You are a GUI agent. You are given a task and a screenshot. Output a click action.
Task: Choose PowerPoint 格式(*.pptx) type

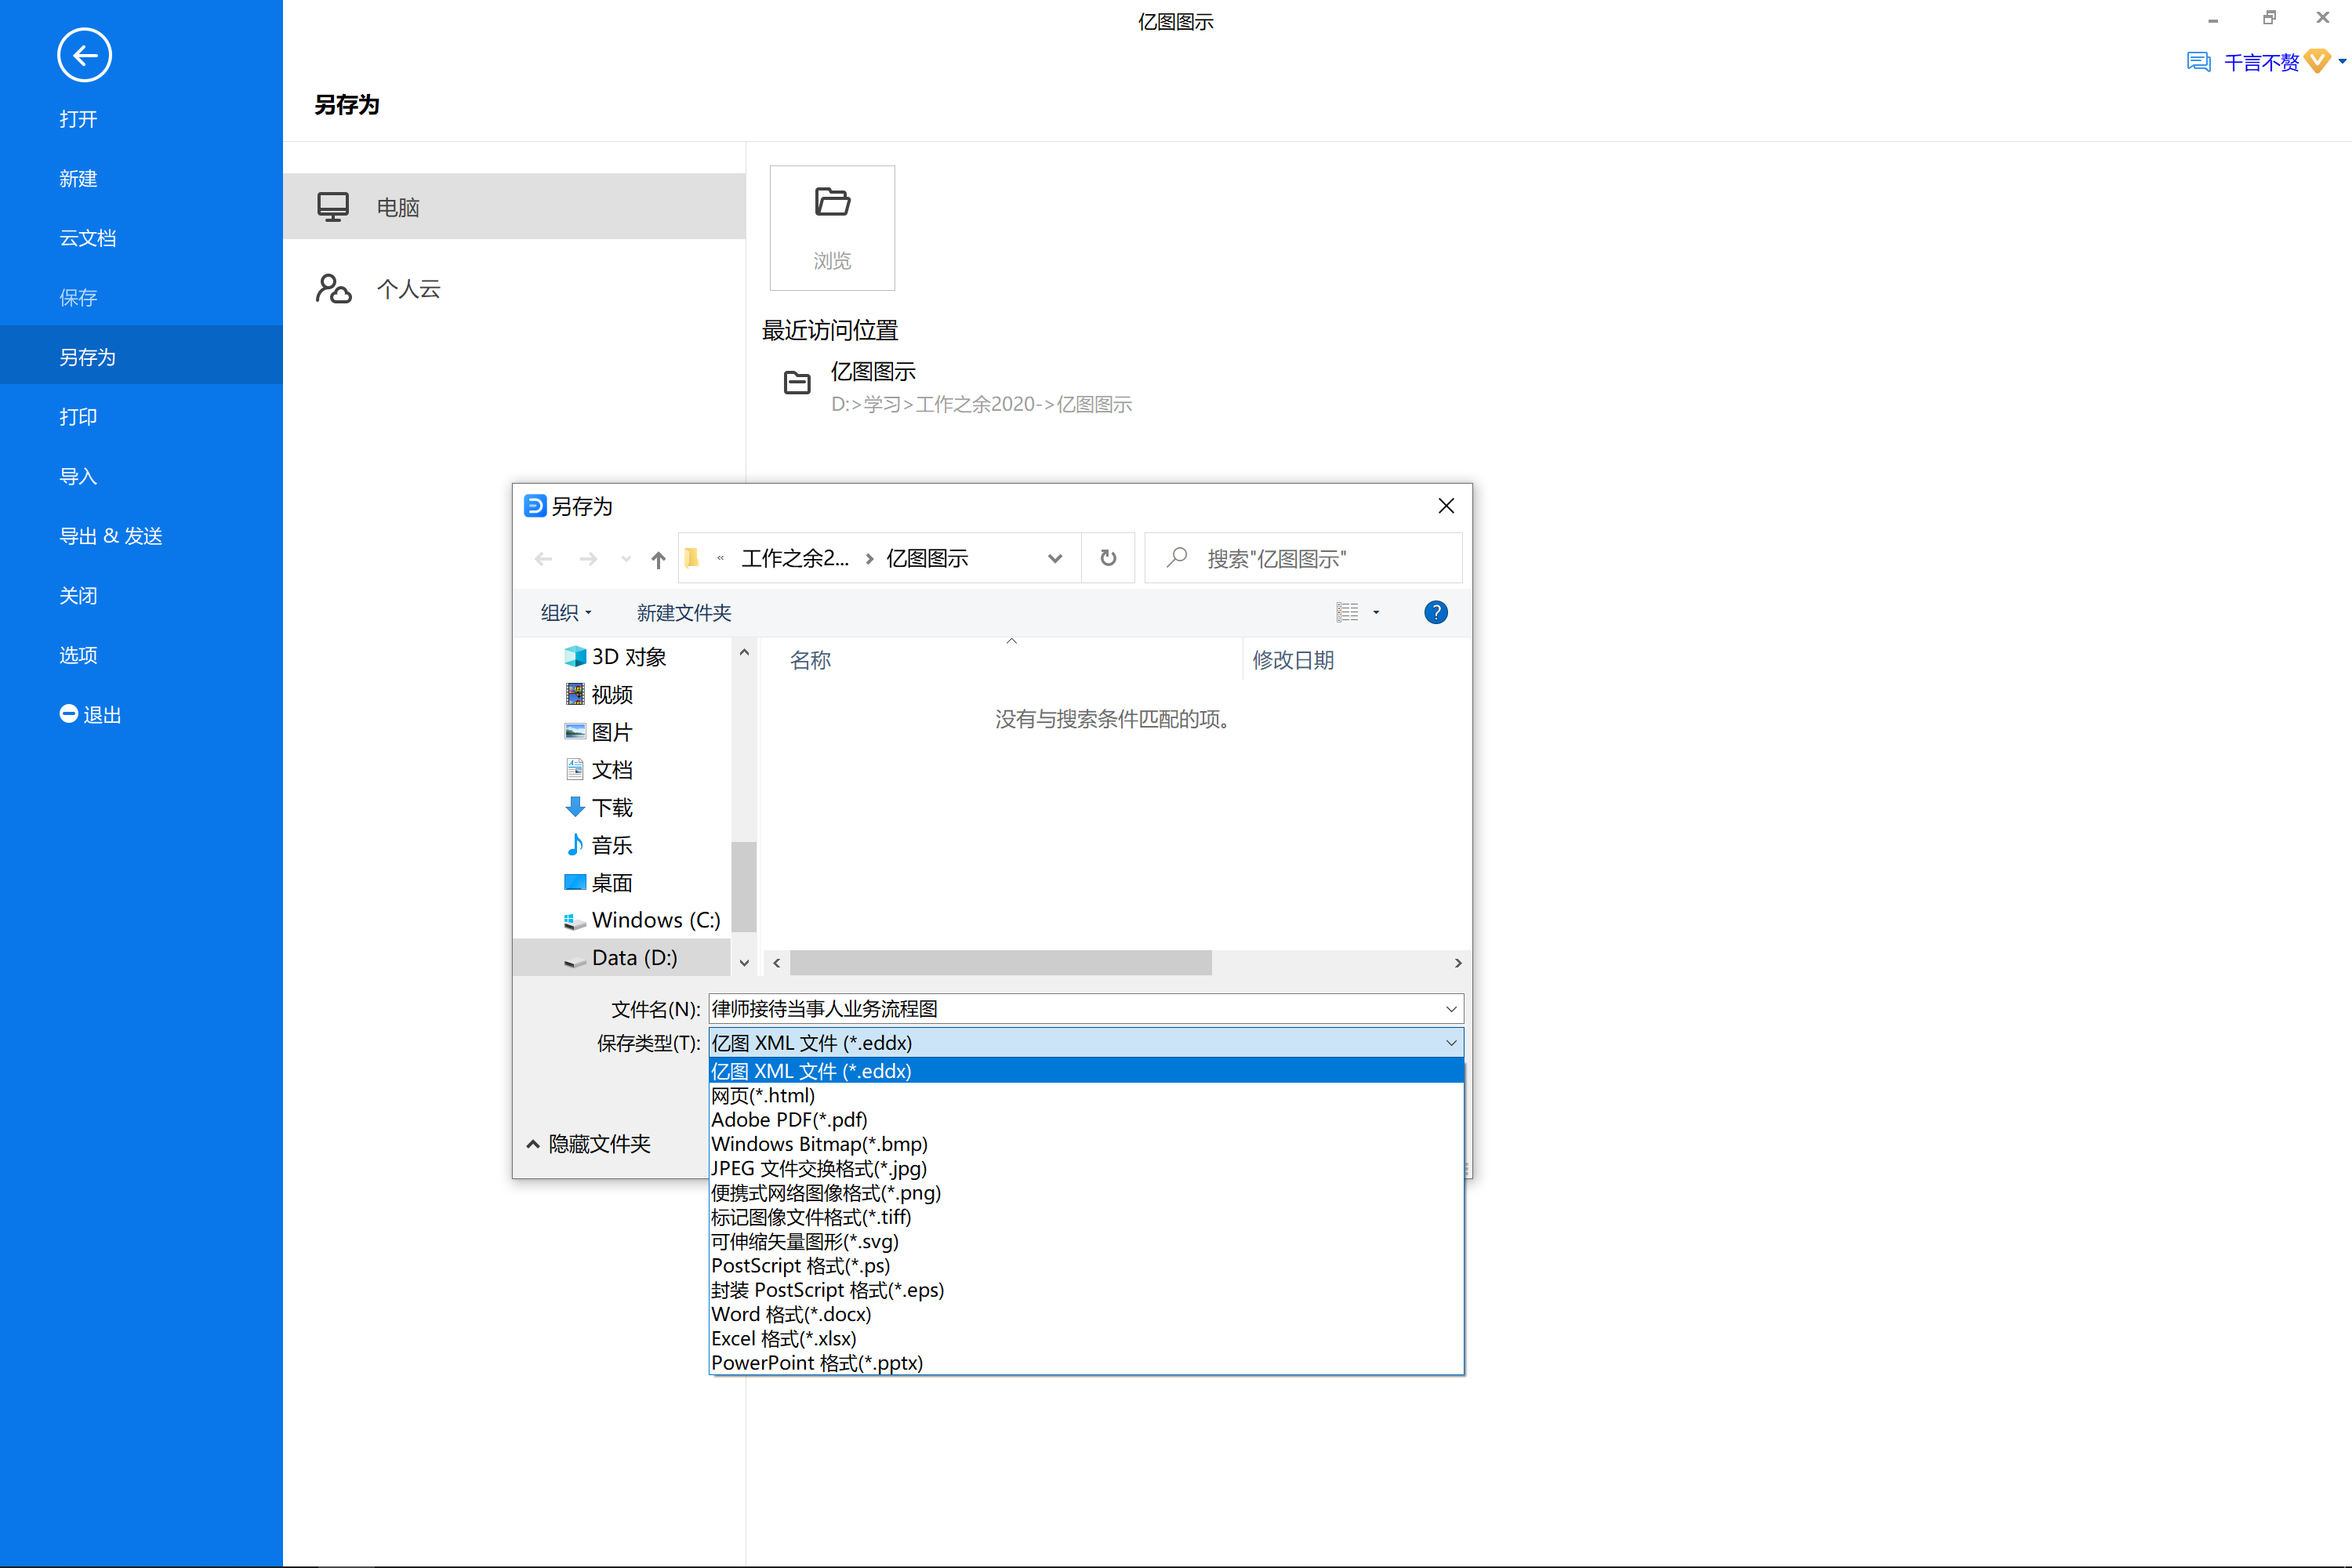(1086, 1362)
